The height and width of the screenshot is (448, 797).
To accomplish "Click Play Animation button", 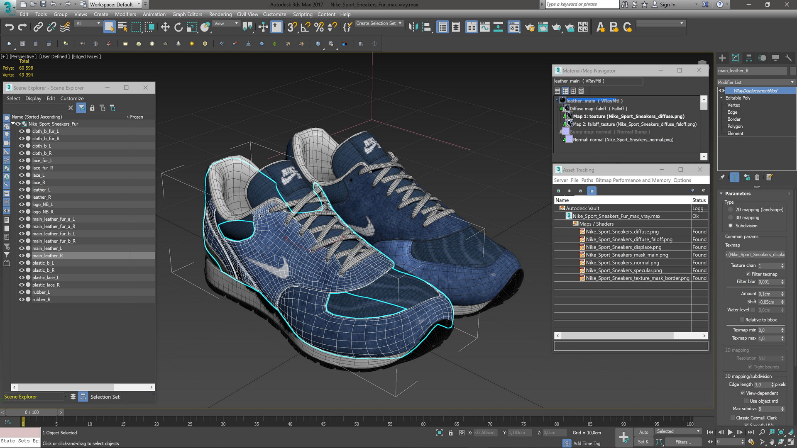I will [x=730, y=432].
